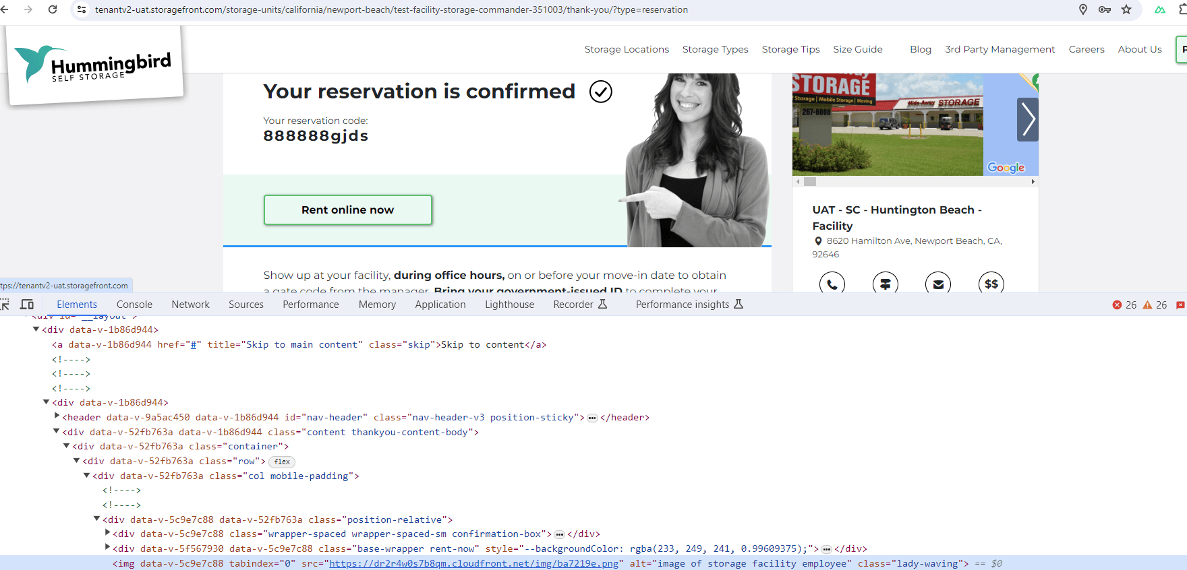Viewport: 1187px width, 570px height.
Task: Expand the base-wrapper rent-now div node
Action: (107, 548)
